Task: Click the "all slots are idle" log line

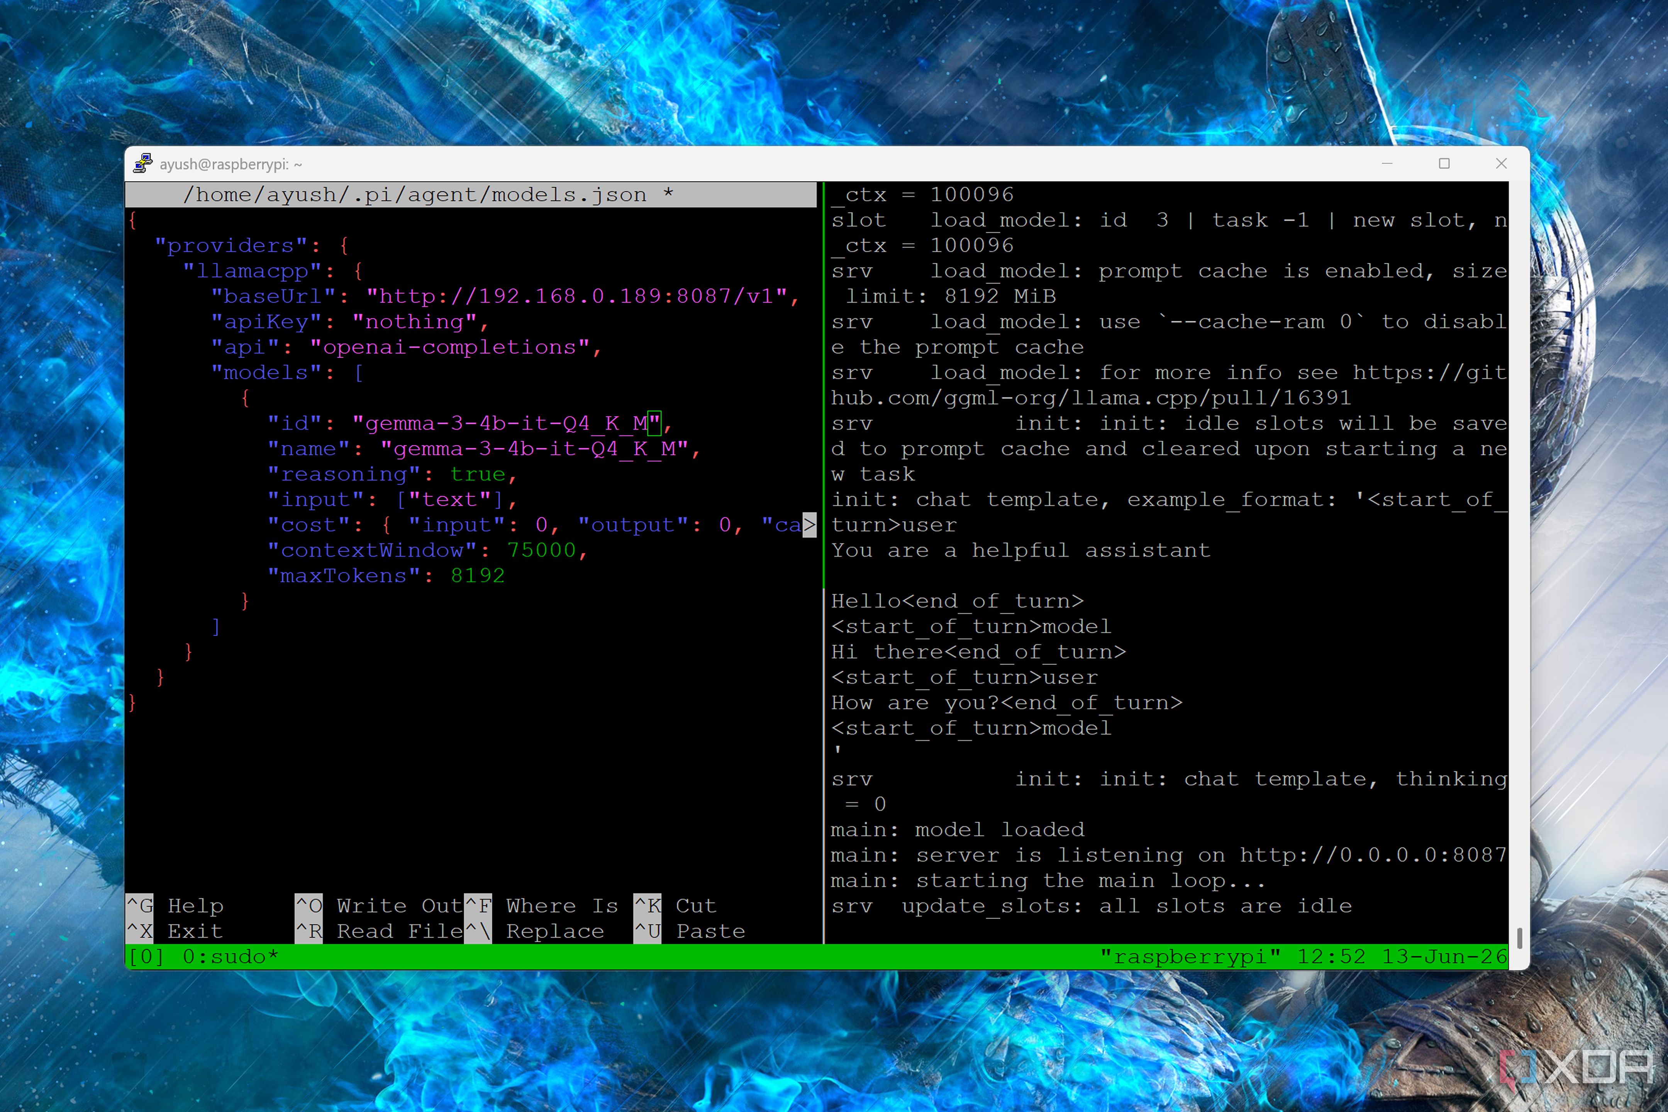Action: [1092, 906]
